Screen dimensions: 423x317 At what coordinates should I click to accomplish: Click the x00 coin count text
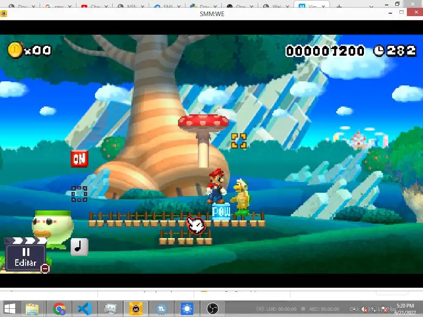point(38,50)
